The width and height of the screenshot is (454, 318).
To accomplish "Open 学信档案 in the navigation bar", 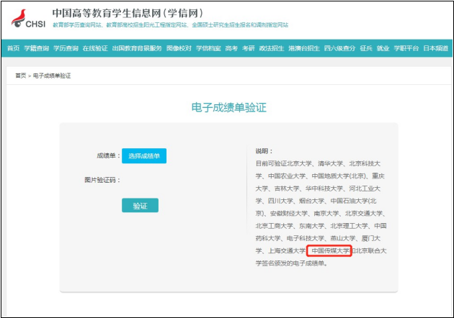I will coord(208,48).
